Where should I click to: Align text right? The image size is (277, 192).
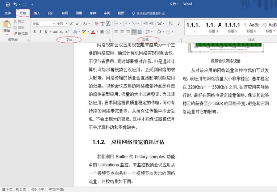(128, 32)
